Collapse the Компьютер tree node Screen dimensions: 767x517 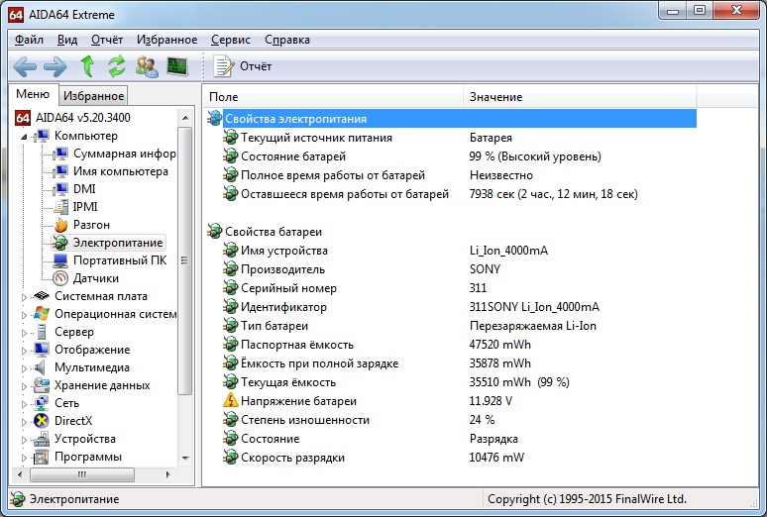click(24, 137)
